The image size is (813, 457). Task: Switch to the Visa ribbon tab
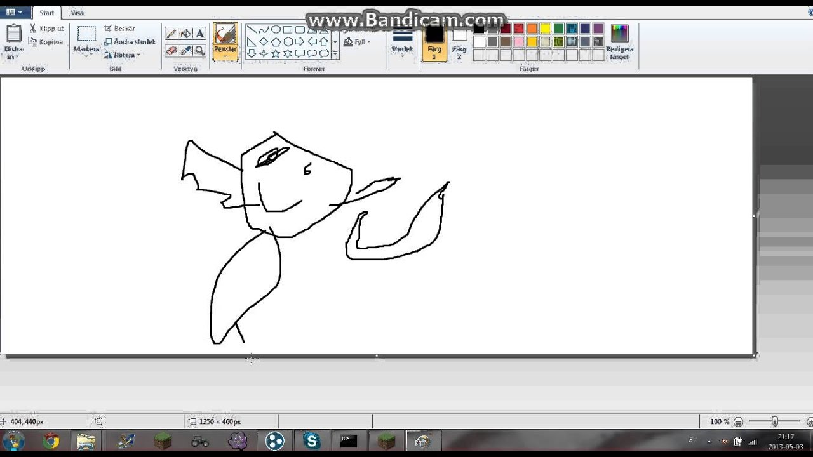coord(77,13)
